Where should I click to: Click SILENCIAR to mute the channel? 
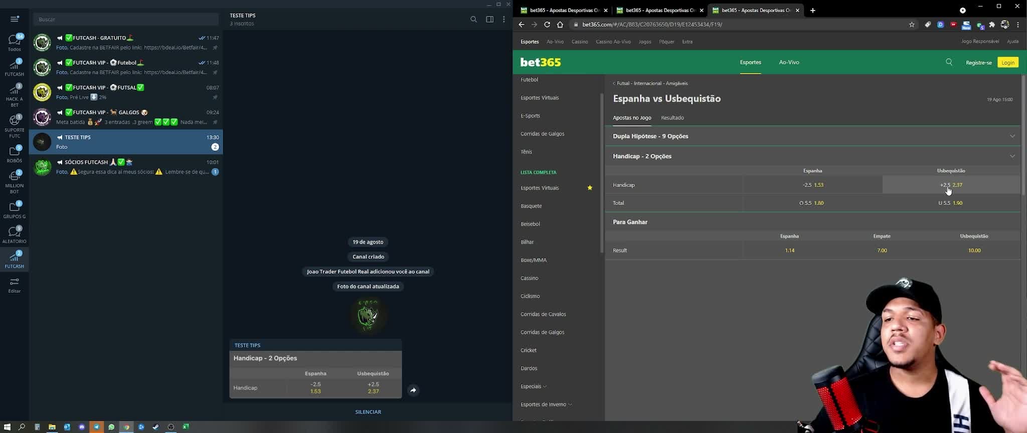tap(368, 412)
